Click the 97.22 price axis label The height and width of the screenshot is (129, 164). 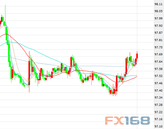tap(159, 112)
